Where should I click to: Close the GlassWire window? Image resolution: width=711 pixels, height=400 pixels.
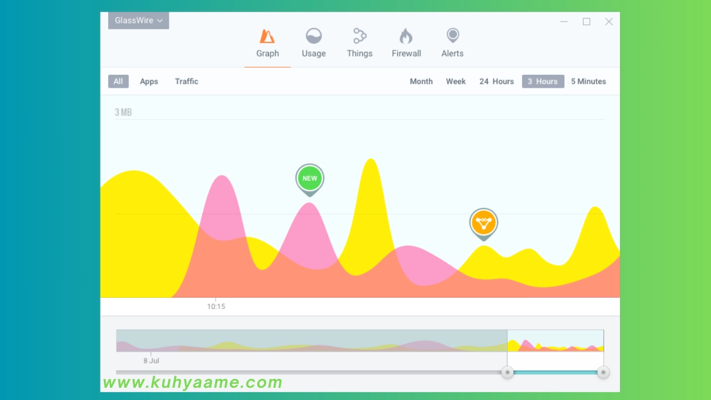click(609, 22)
